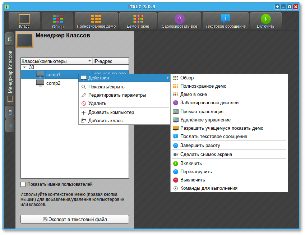Select Завершить работу in the submenu
Screen dimensions: 305x235
(229, 145)
